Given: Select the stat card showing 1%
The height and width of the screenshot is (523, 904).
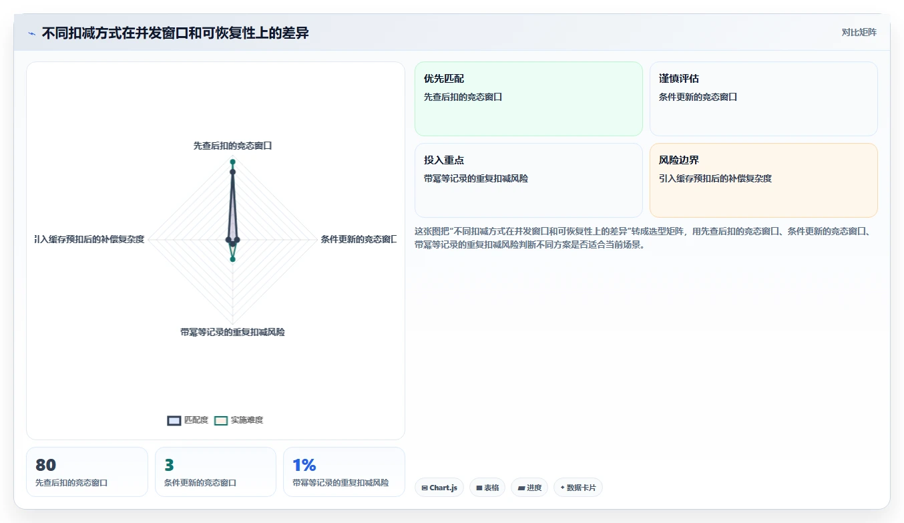Looking at the screenshot, I should click(345, 472).
